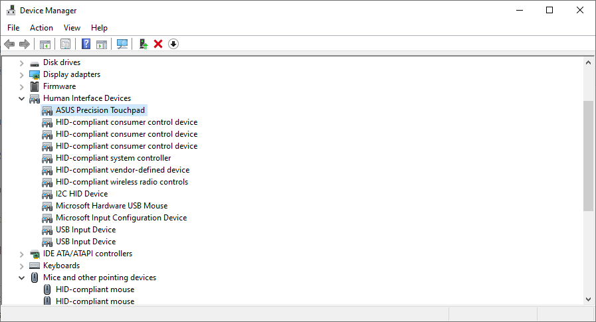Click the Display adapters category icon
The image size is (596, 322).
click(35, 74)
